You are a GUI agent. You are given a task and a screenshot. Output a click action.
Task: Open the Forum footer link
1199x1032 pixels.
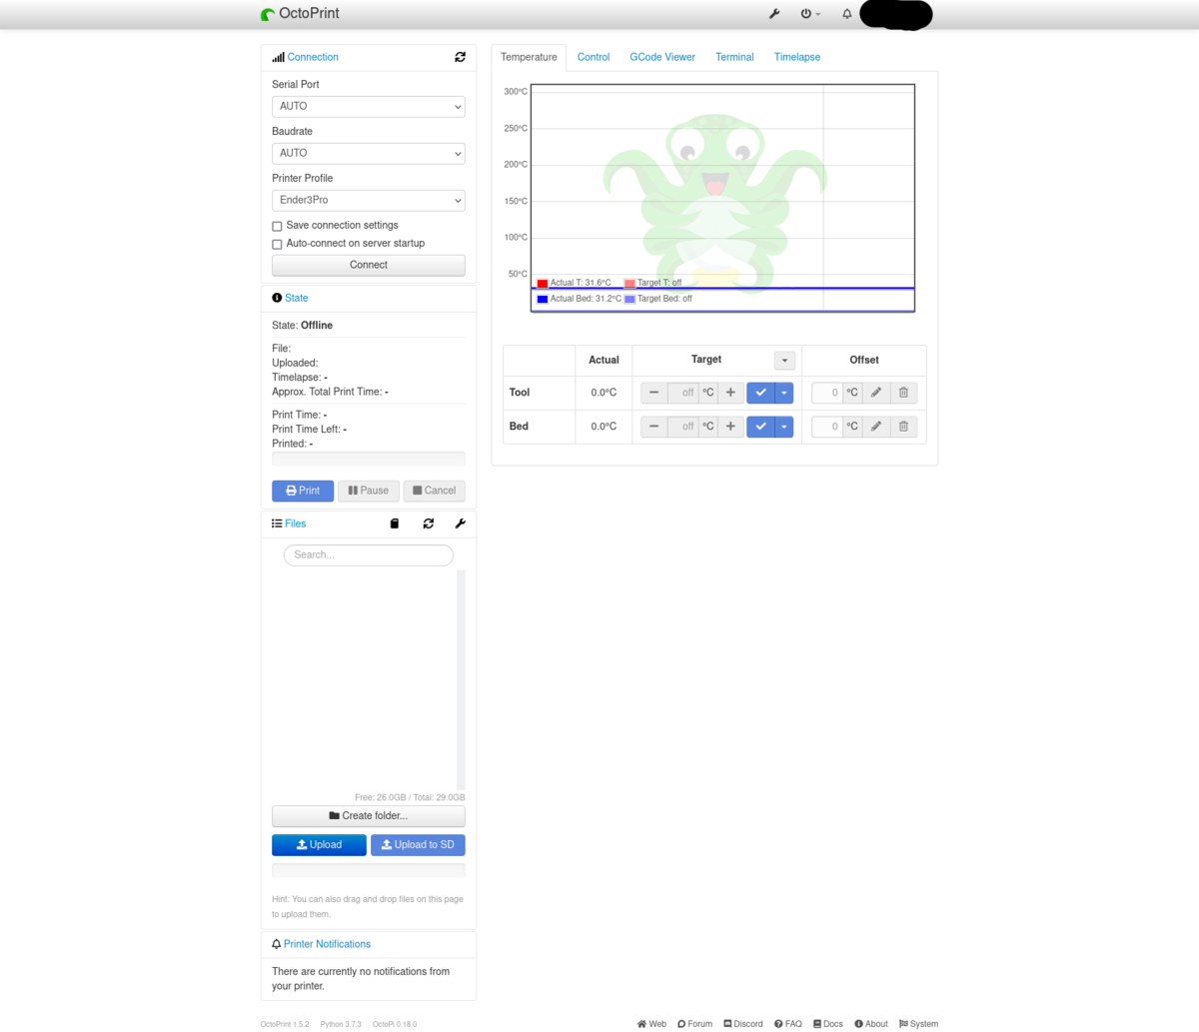click(694, 1024)
